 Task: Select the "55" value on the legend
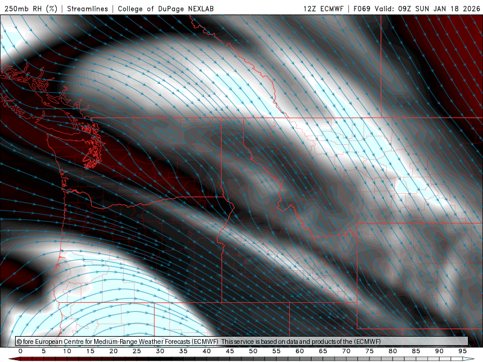(277, 351)
